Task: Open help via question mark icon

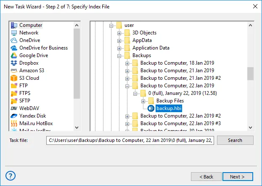Action: tap(11, 176)
